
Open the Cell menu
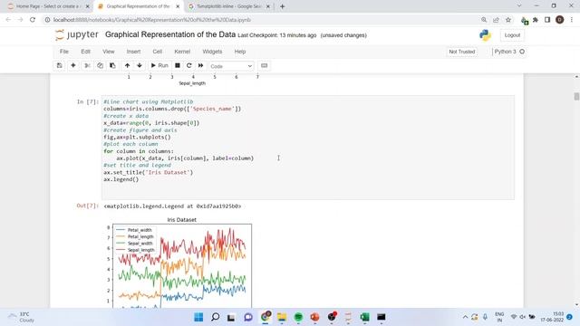[157, 52]
